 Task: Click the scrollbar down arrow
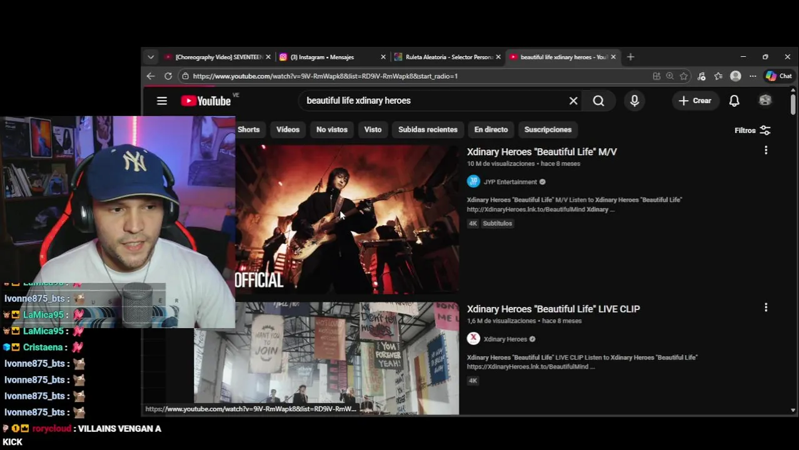[793, 410]
